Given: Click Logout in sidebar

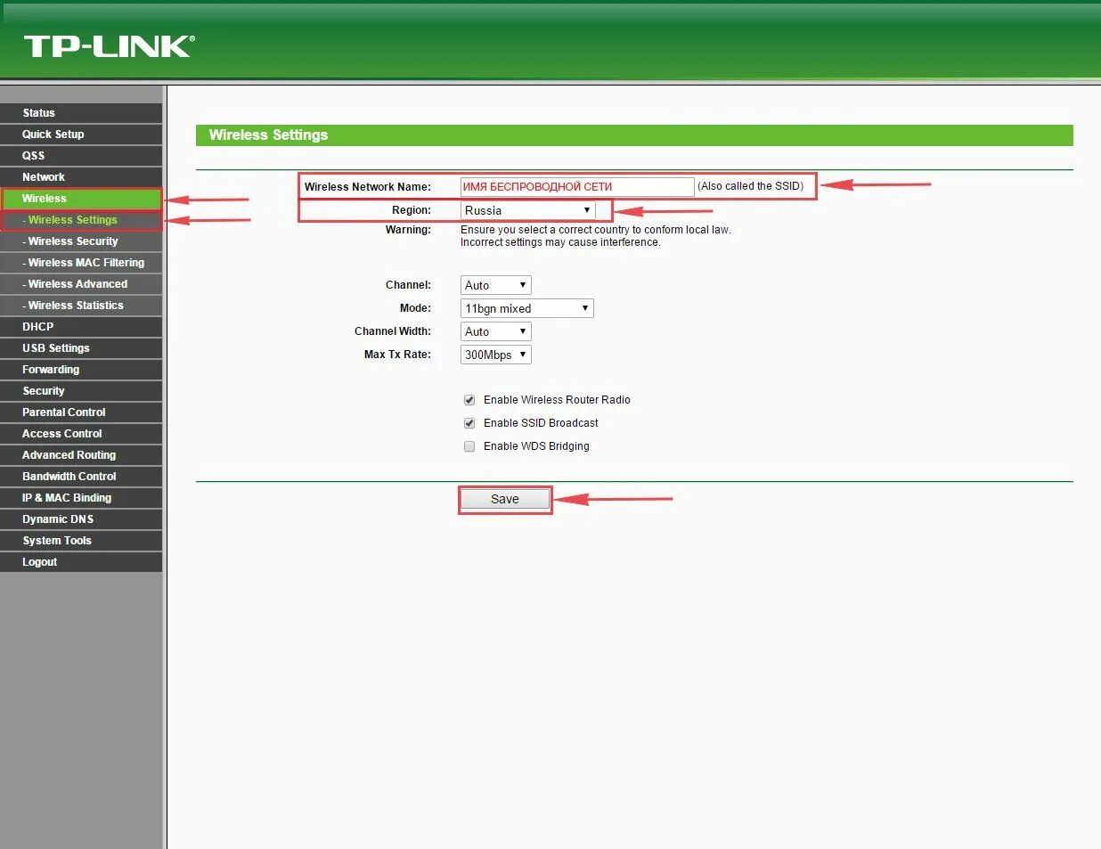Looking at the screenshot, I should tap(81, 562).
